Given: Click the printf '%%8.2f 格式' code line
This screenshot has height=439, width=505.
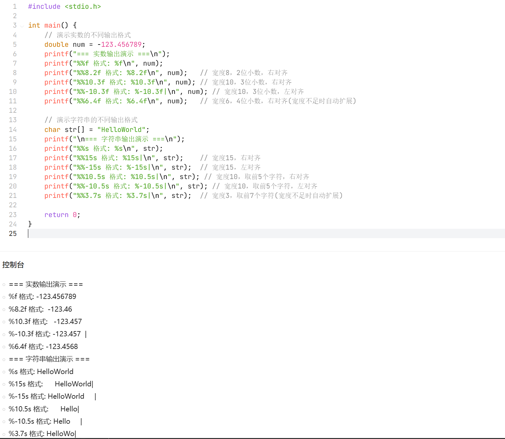Looking at the screenshot, I should (116, 73).
